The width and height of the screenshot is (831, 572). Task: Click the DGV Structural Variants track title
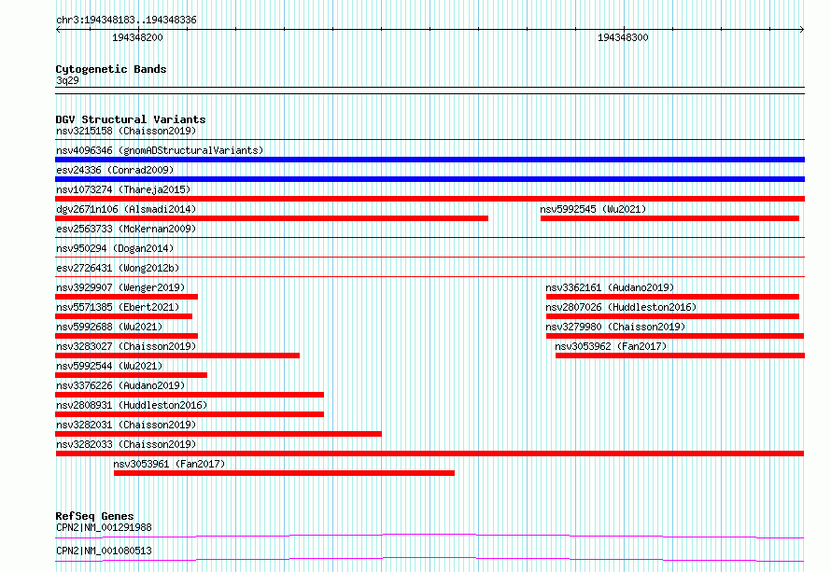click(131, 119)
